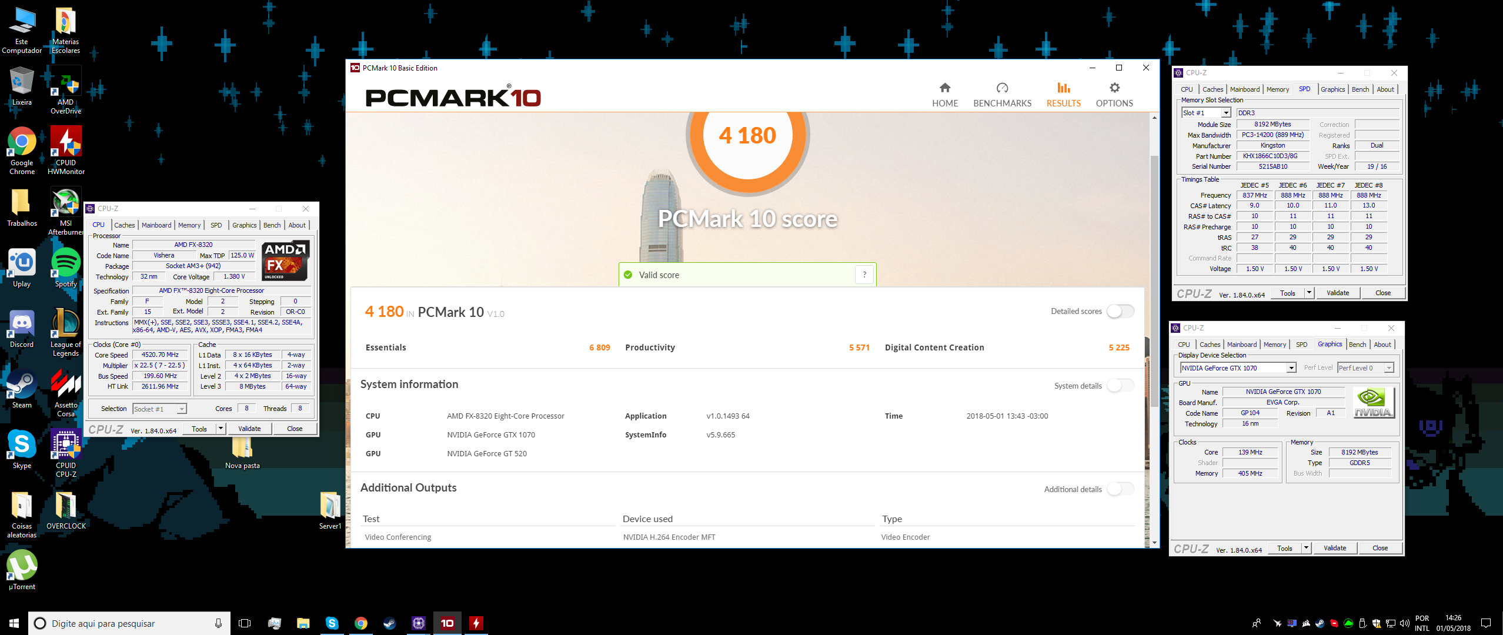
Task: Click the volume tray icon
Action: click(1405, 623)
